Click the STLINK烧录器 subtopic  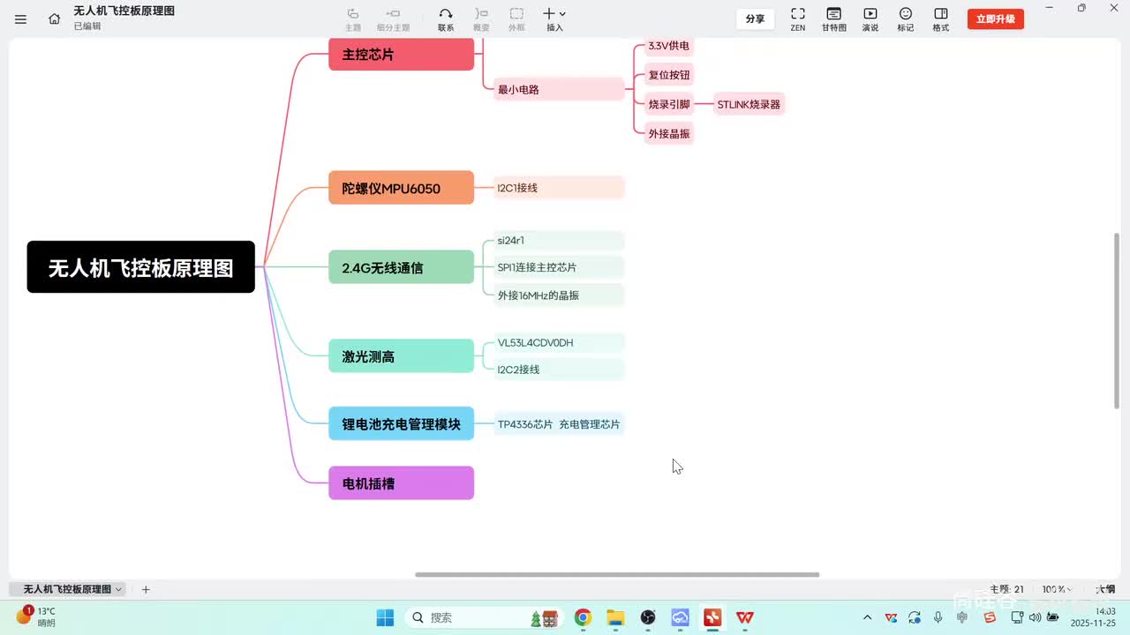(749, 104)
